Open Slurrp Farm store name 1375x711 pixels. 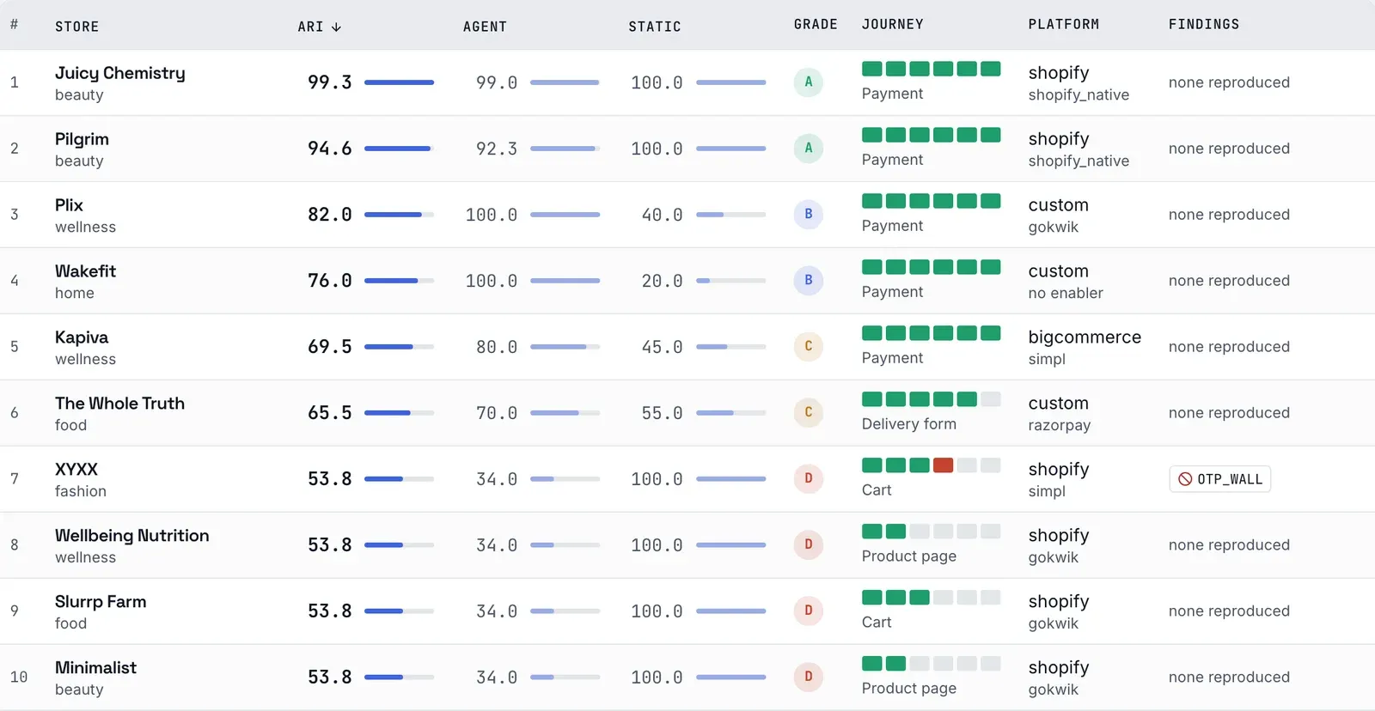(x=101, y=602)
